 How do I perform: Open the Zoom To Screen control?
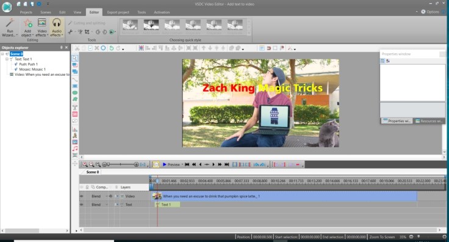coord(382,237)
